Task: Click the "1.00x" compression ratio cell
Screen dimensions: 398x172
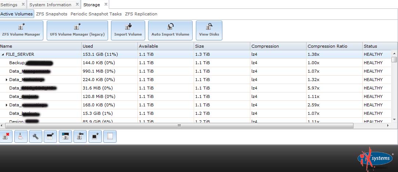Action: (x=313, y=63)
